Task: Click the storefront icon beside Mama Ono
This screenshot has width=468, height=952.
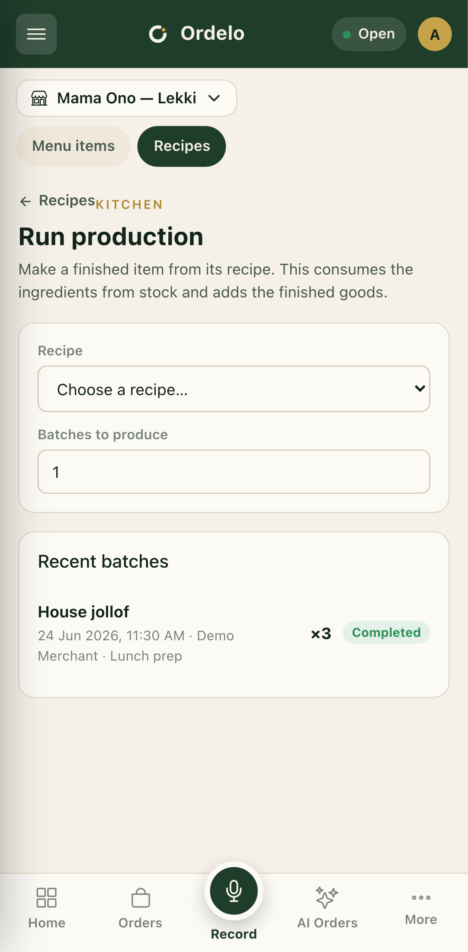Action: coord(39,98)
